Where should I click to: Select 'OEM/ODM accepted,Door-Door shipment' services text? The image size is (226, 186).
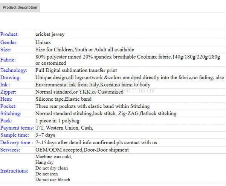[82, 150]
